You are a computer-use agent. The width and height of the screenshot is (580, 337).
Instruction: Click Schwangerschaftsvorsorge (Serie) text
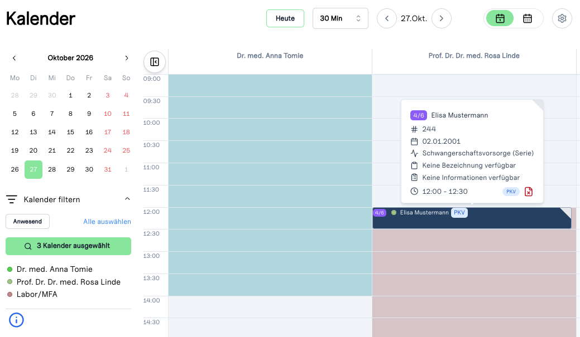pyautogui.click(x=478, y=153)
